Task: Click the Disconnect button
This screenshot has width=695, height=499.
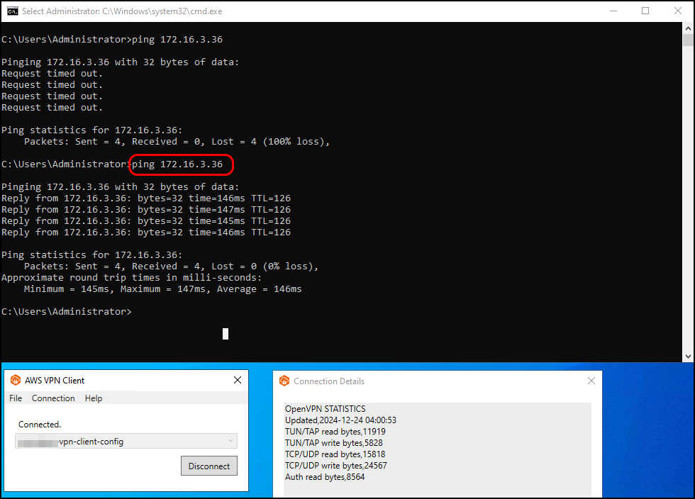Action: click(x=209, y=466)
